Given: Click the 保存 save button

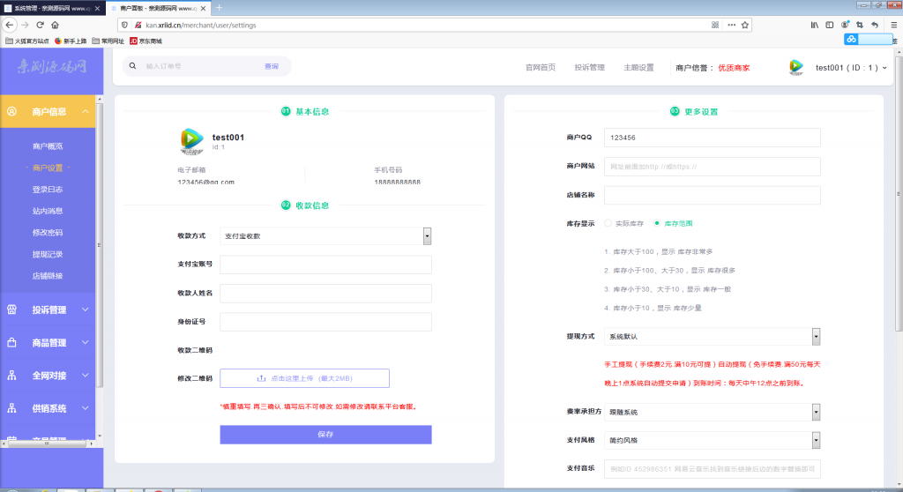Looking at the screenshot, I should click(325, 435).
